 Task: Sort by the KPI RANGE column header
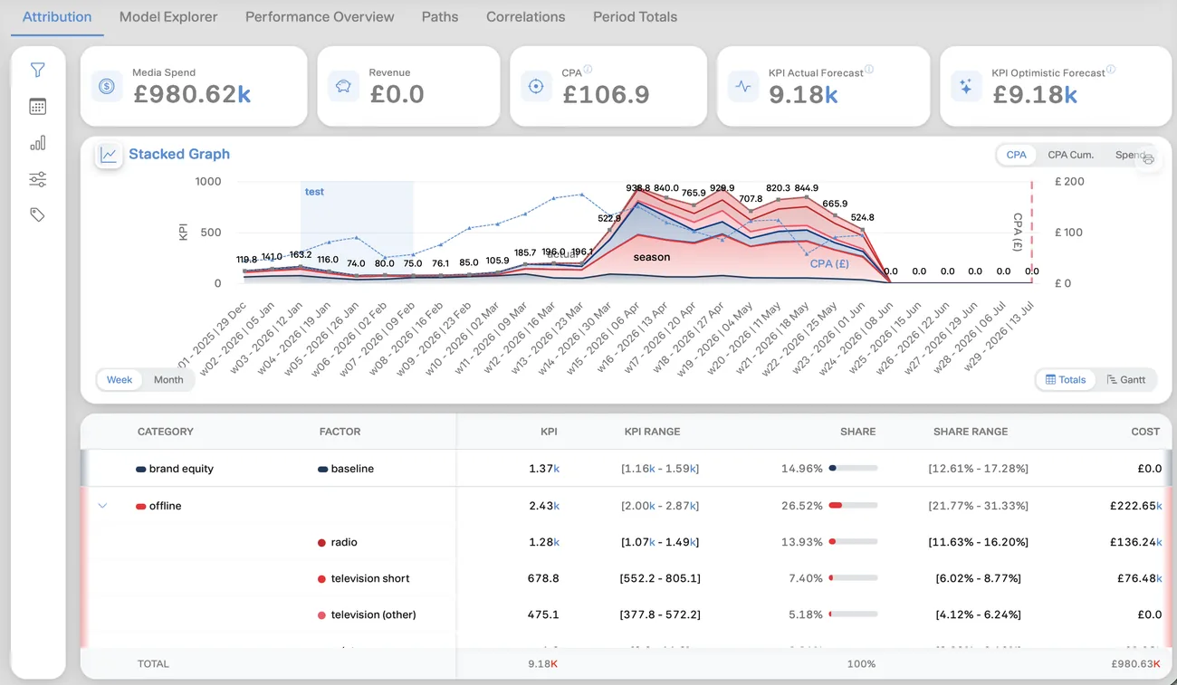(653, 432)
